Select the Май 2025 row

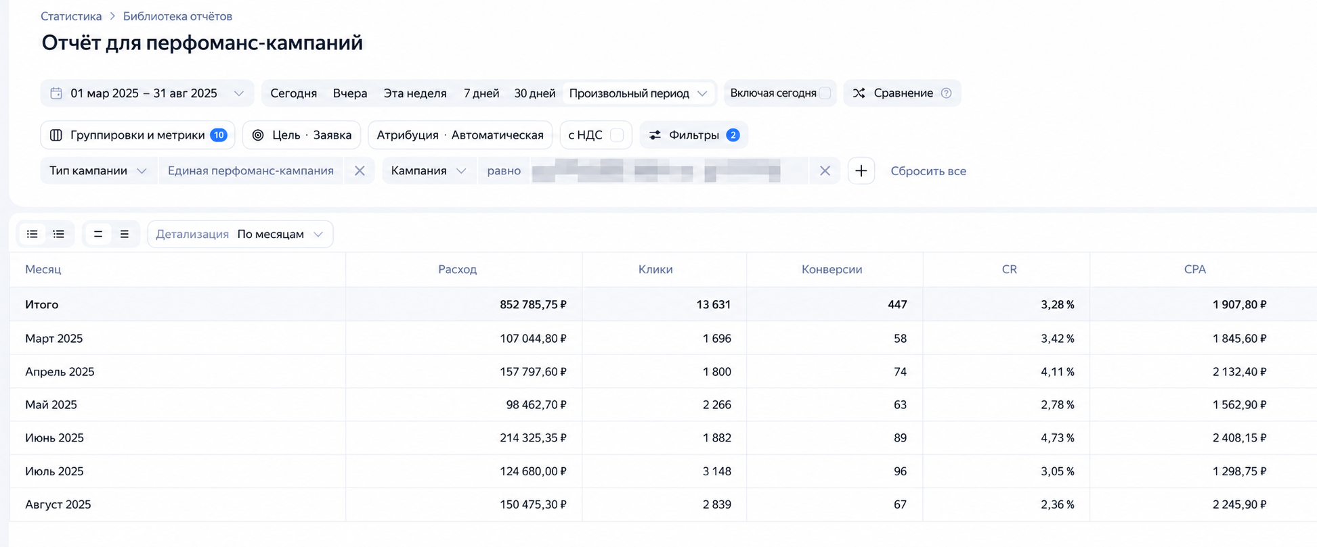click(663, 404)
